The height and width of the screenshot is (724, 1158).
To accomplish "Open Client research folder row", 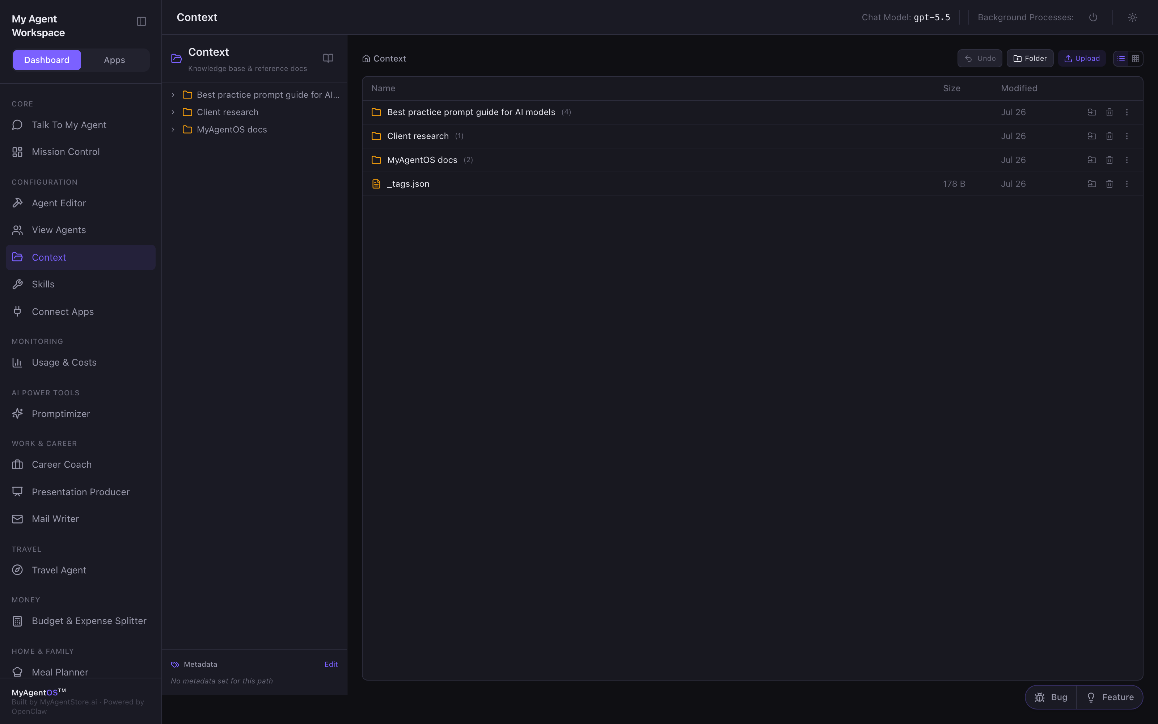I will [752, 136].
